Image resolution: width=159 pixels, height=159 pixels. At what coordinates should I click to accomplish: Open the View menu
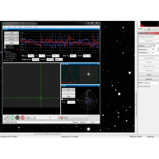tap(15, 27)
